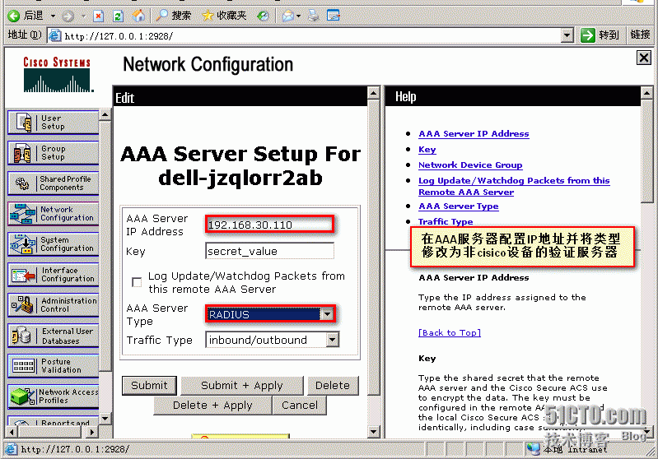Viewport: 658px width, 459px height.
Task: Click the History icon in toolbar
Action: [x=263, y=16]
